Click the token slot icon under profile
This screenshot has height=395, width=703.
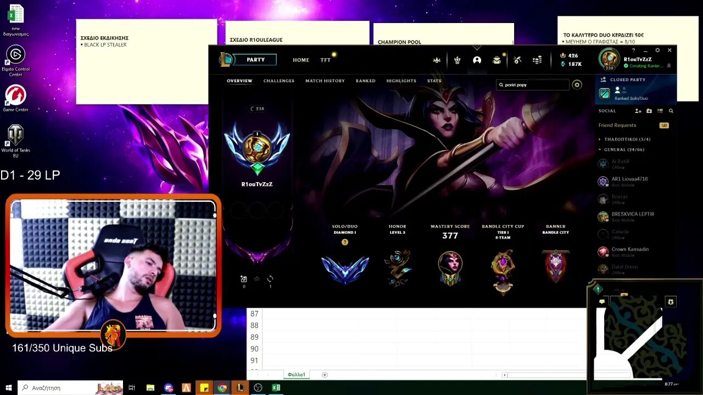click(x=244, y=279)
